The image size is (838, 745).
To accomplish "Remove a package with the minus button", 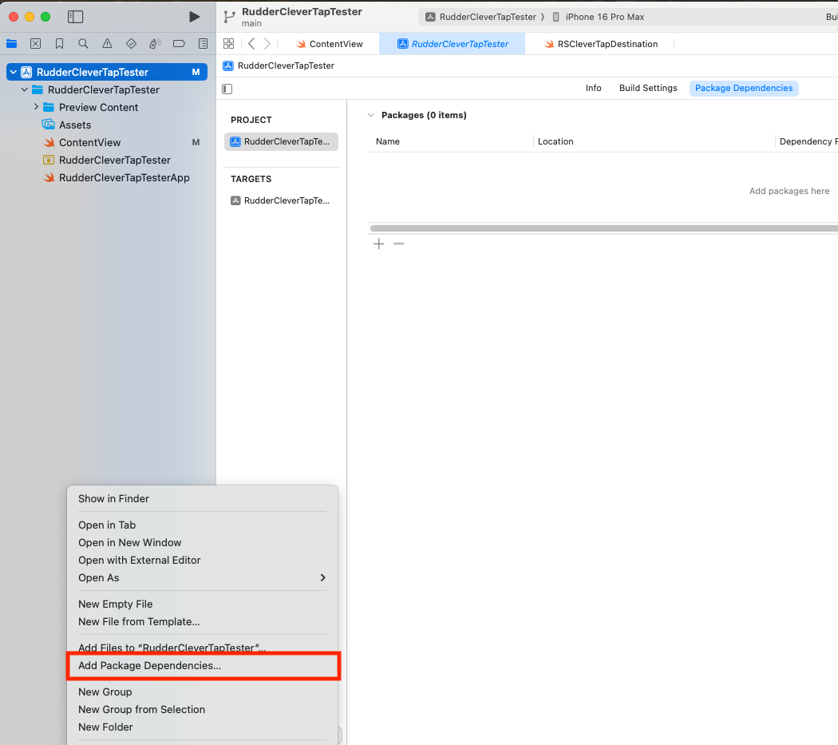I will [x=399, y=244].
